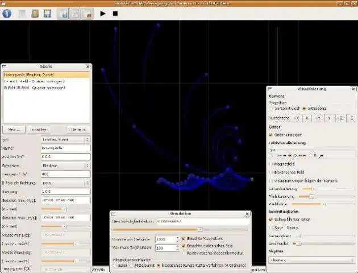358x273 pixels.
Task: Start the simulation with the play button
Action: pos(103,13)
